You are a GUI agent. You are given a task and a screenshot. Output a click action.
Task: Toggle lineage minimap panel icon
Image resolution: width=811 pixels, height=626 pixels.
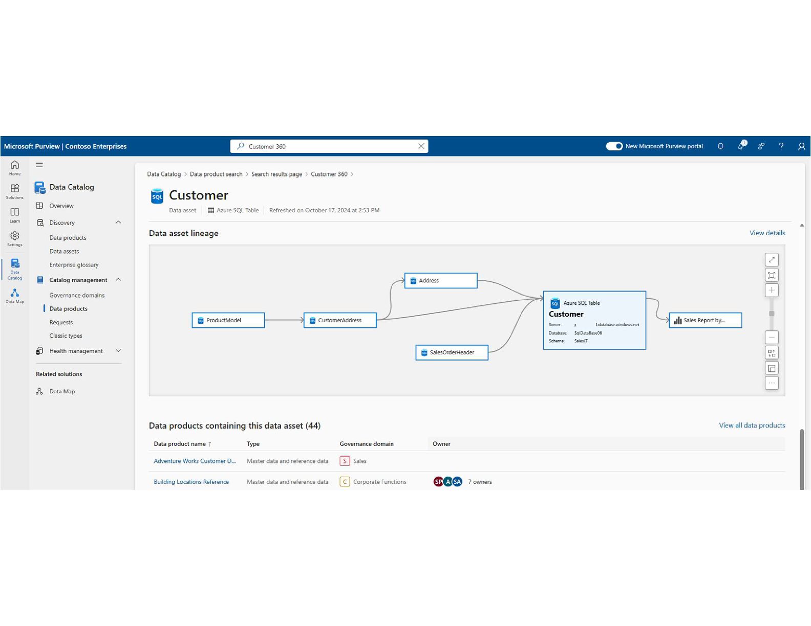click(772, 368)
